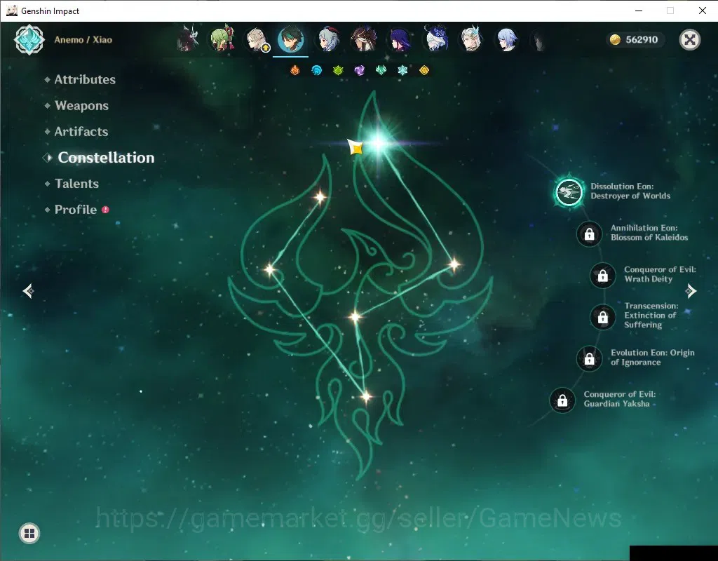
Task: Select the green-haired character portrait
Action: click(x=222, y=39)
